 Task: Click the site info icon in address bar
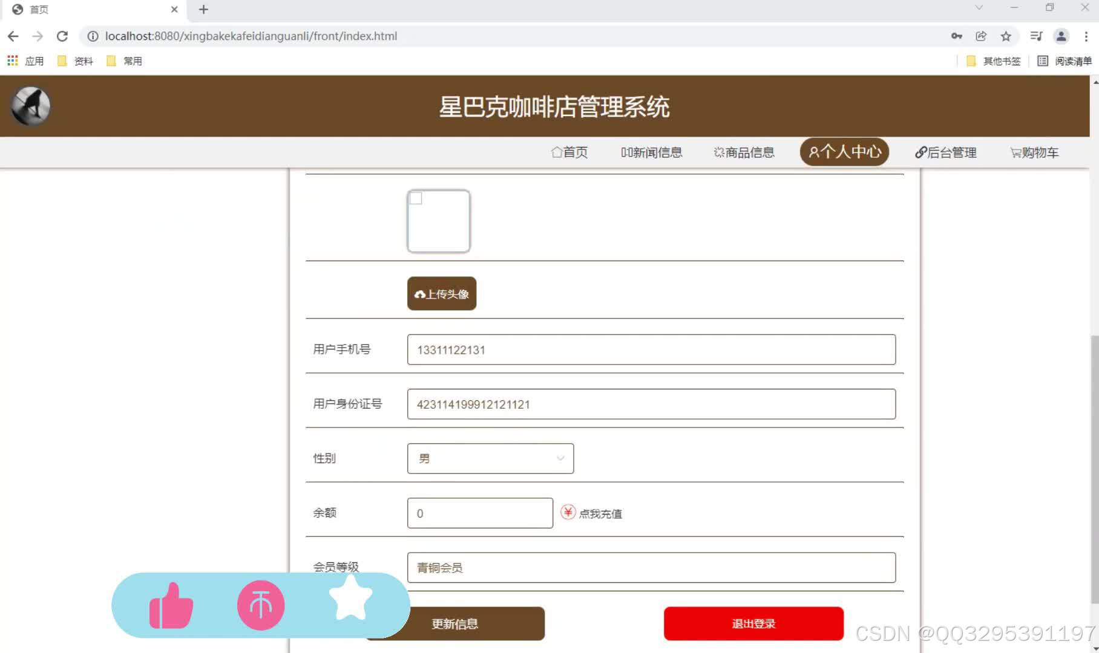[93, 36]
